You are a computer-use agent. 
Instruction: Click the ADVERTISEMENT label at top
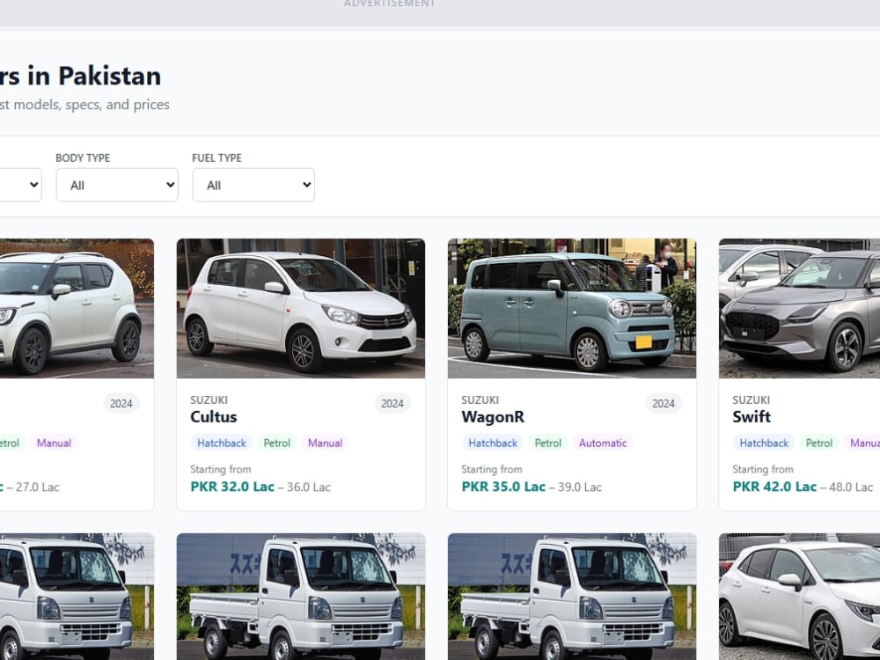(x=390, y=4)
